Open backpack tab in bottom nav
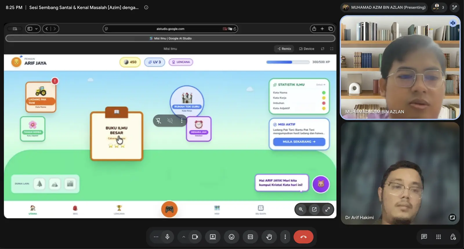The width and height of the screenshot is (464, 249). pyautogui.click(x=75, y=210)
